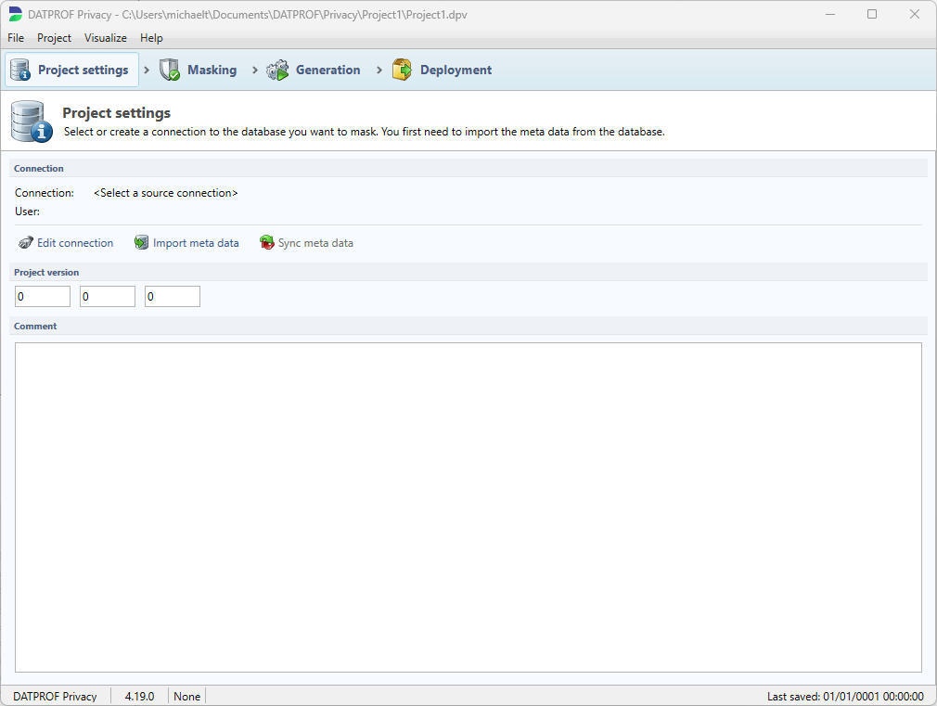Click the large database info header icon
This screenshot has width=937, height=706.
(32, 122)
